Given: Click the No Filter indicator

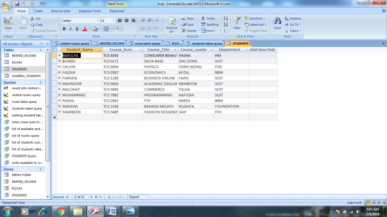Looking at the screenshot, I should 116,197.
